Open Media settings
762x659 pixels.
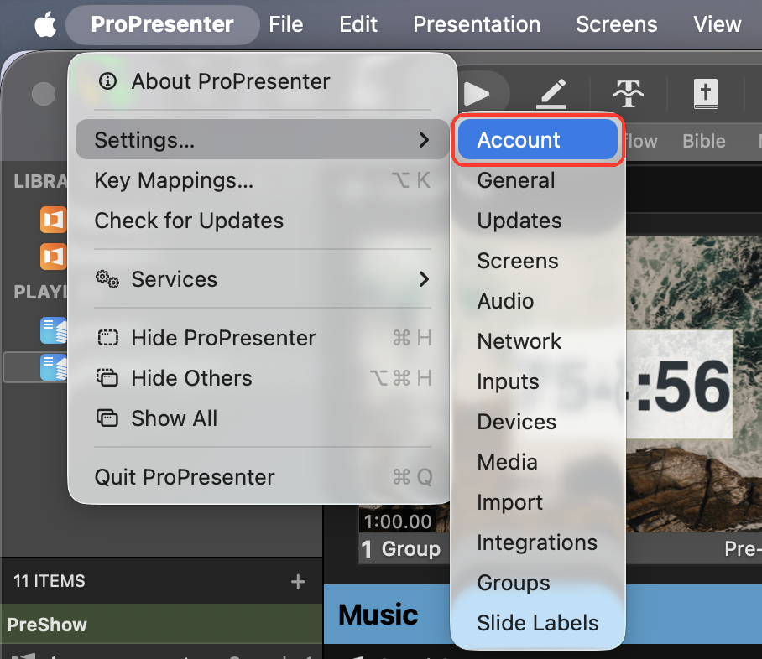[537, 462]
